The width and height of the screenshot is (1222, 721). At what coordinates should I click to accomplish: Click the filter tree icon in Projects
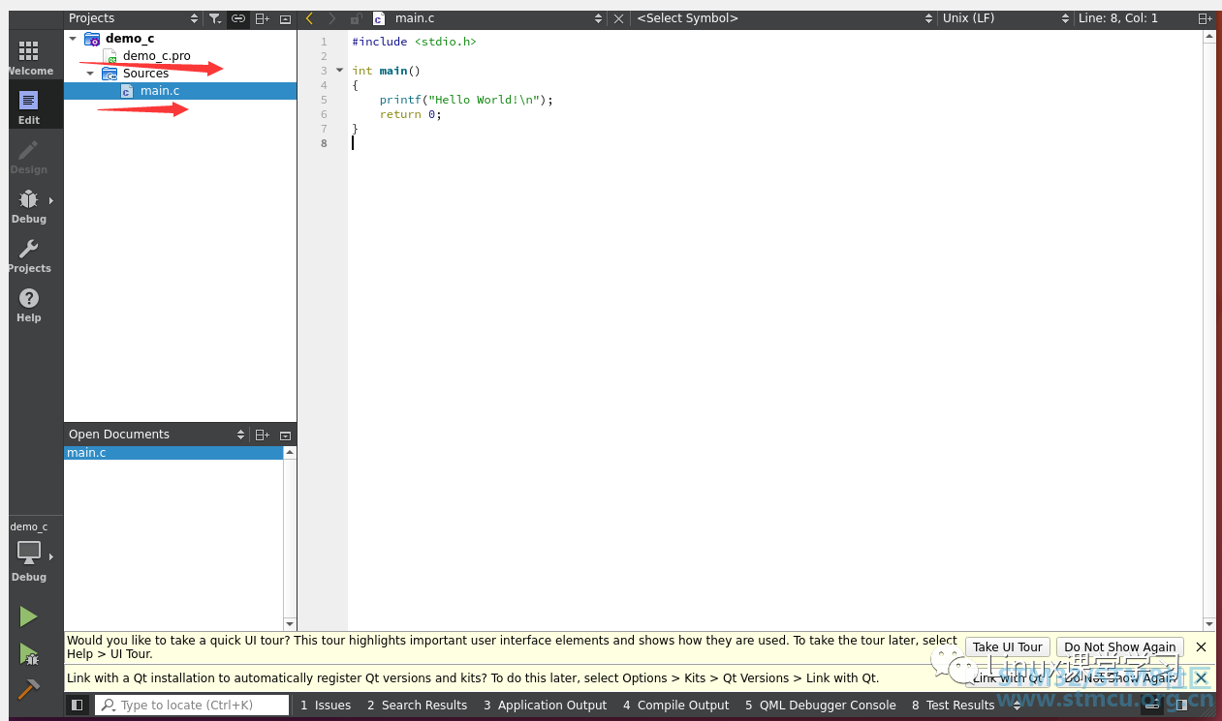[x=215, y=18]
